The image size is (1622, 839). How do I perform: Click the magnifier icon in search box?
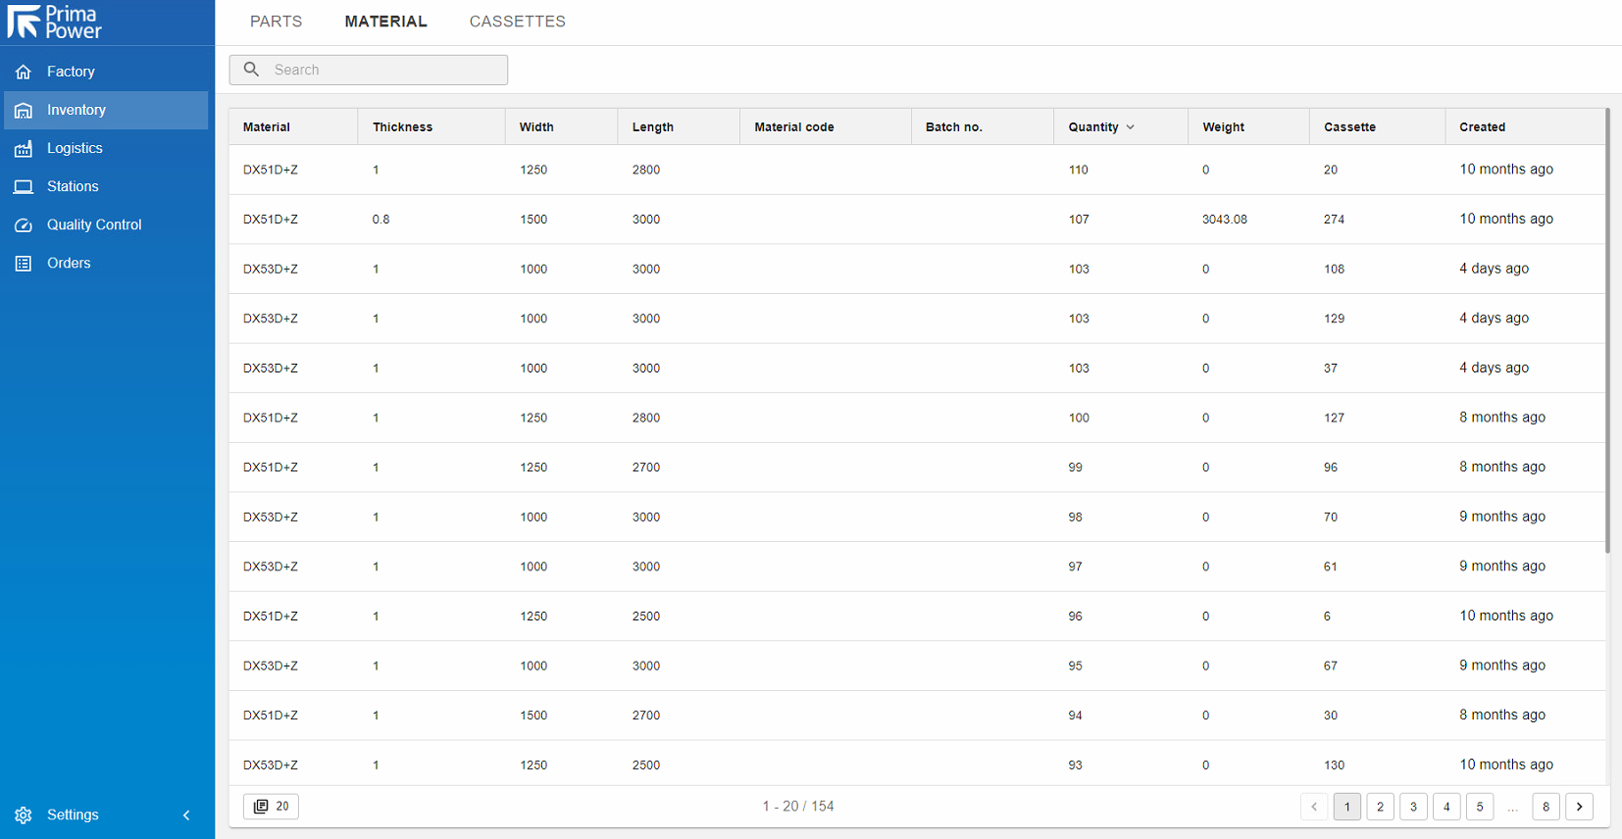pos(252,70)
